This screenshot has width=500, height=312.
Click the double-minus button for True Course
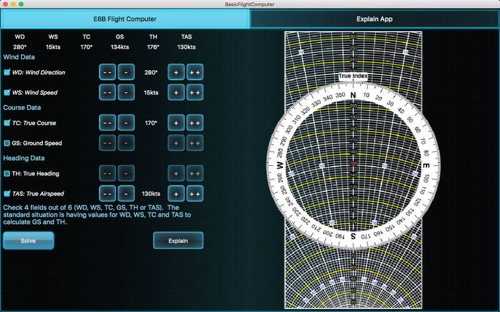click(107, 122)
